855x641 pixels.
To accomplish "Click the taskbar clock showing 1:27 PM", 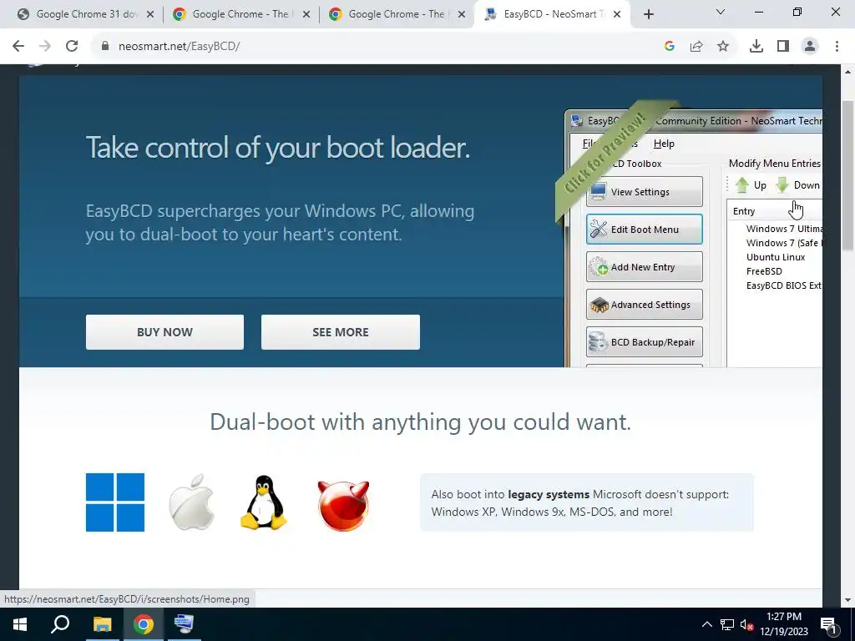I will (x=784, y=624).
